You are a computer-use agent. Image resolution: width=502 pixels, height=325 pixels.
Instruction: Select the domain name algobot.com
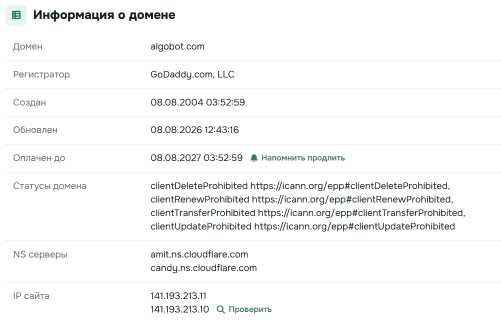point(177,46)
